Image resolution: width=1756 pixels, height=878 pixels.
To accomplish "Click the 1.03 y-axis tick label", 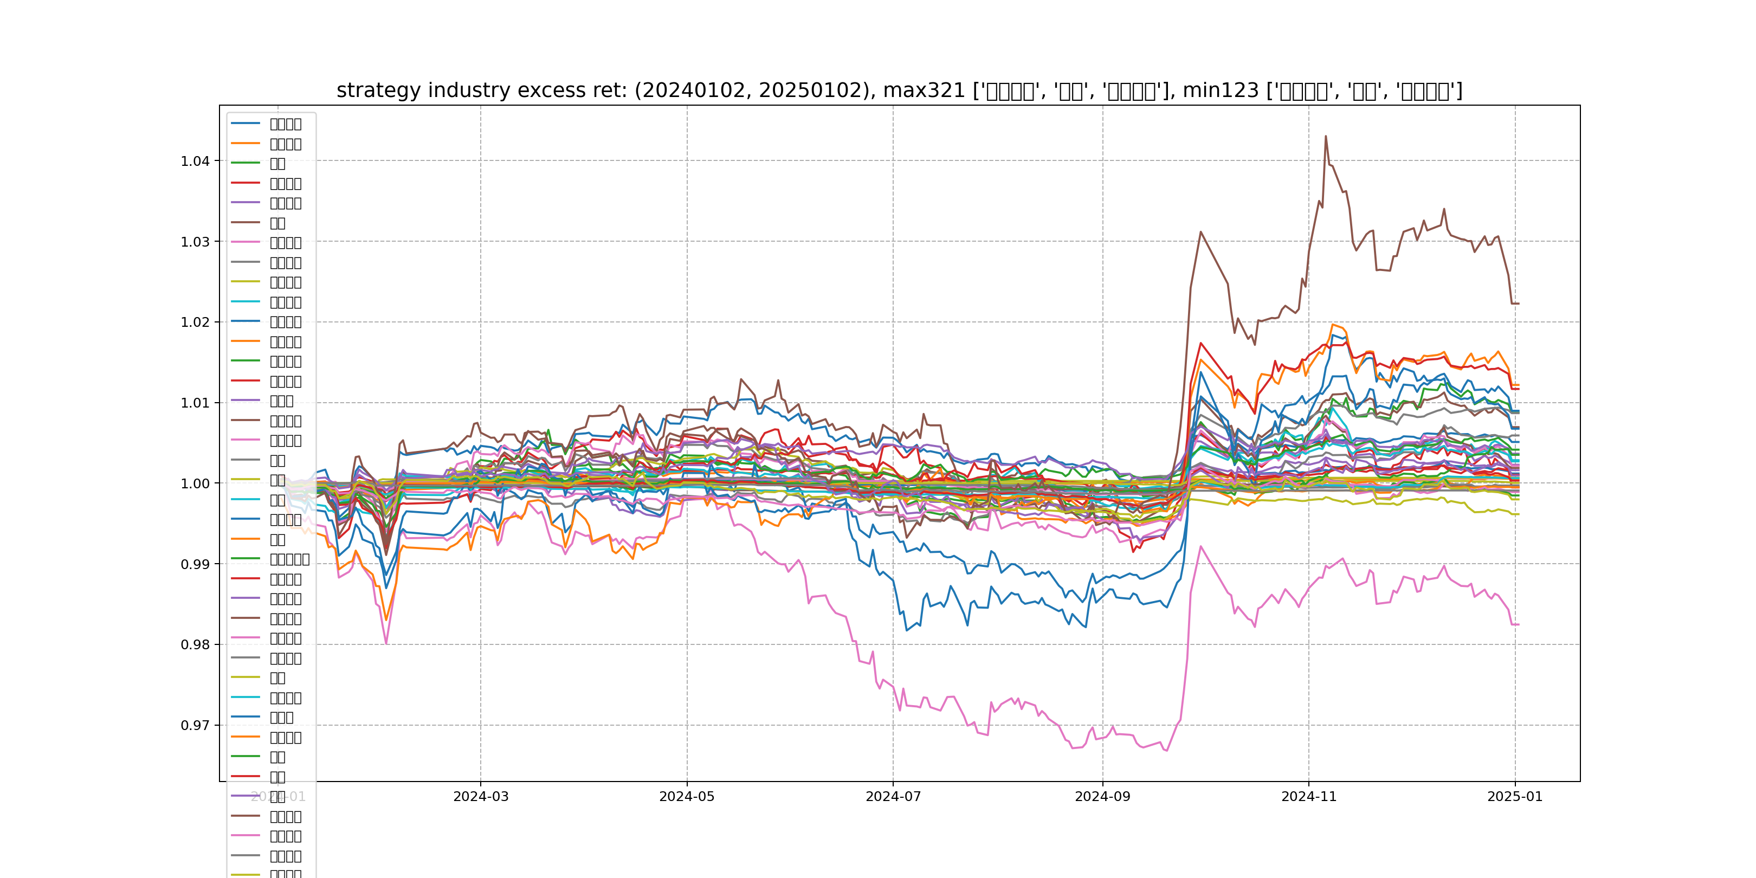I will click(195, 242).
